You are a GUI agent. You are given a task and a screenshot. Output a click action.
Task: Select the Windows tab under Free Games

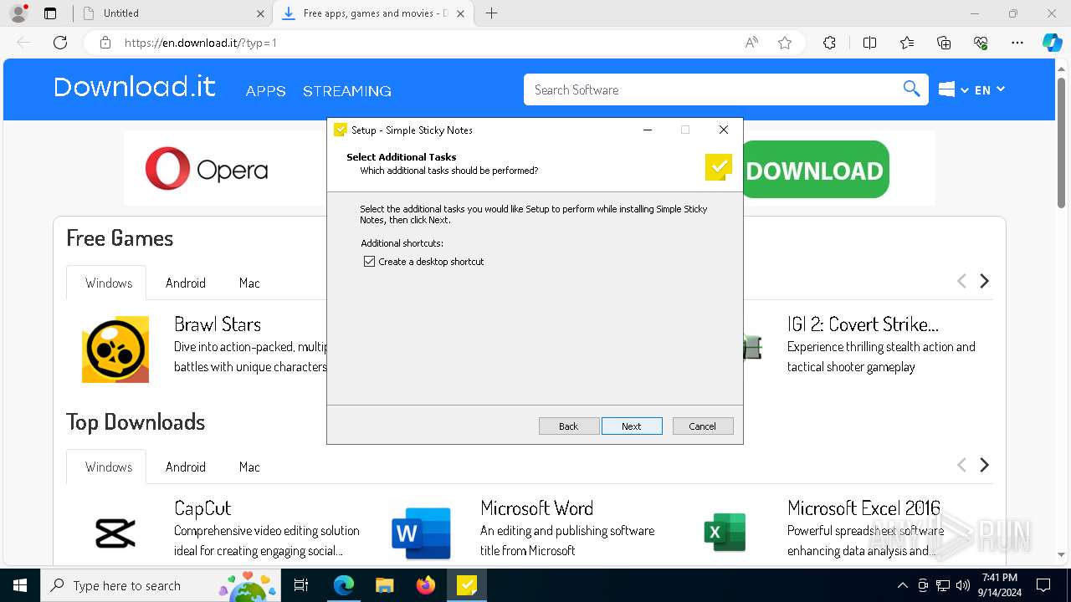[x=106, y=283]
